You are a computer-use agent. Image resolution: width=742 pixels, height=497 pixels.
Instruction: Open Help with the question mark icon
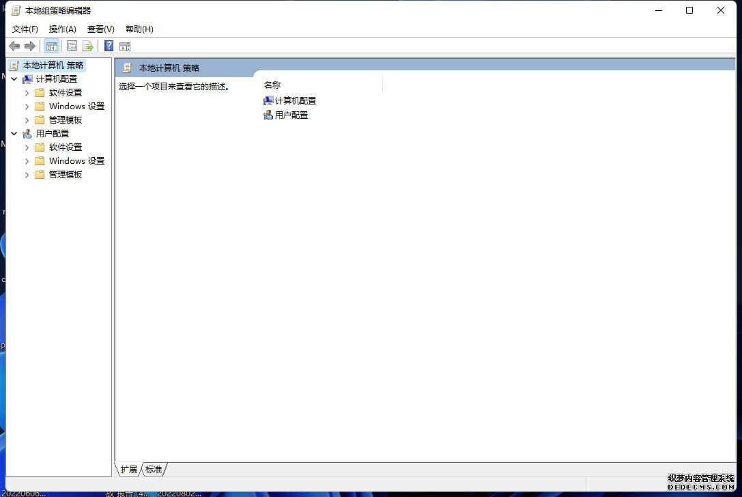coord(109,46)
